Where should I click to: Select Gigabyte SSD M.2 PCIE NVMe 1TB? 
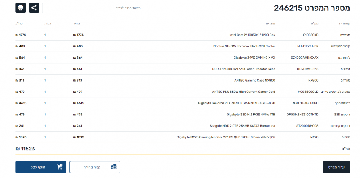[251, 115]
